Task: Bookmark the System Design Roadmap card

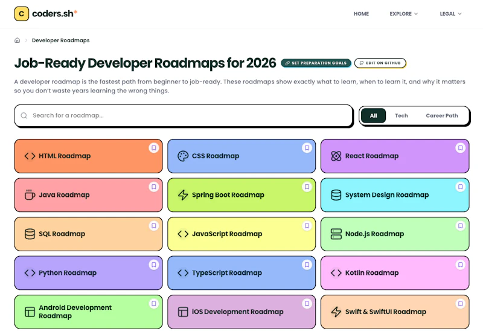Action: pos(460,187)
